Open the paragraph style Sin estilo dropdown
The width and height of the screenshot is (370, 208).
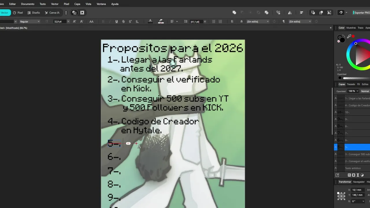click(300, 21)
